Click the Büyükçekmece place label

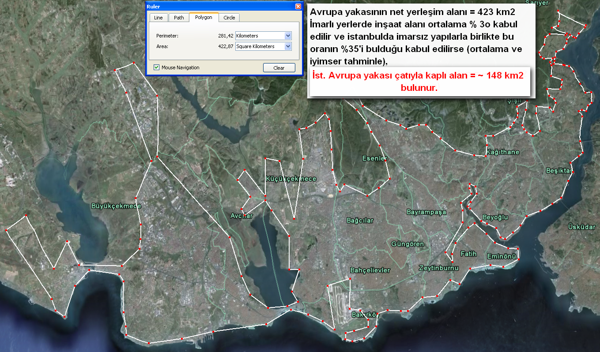[116, 206]
